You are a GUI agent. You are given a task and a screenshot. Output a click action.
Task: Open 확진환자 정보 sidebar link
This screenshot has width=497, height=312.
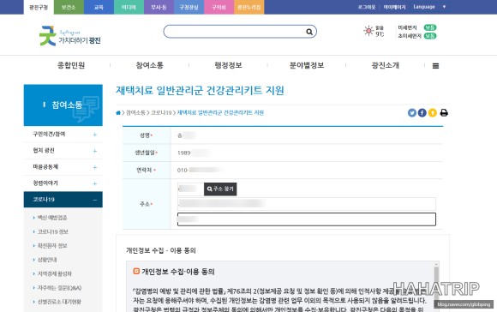click(x=52, y=246)
